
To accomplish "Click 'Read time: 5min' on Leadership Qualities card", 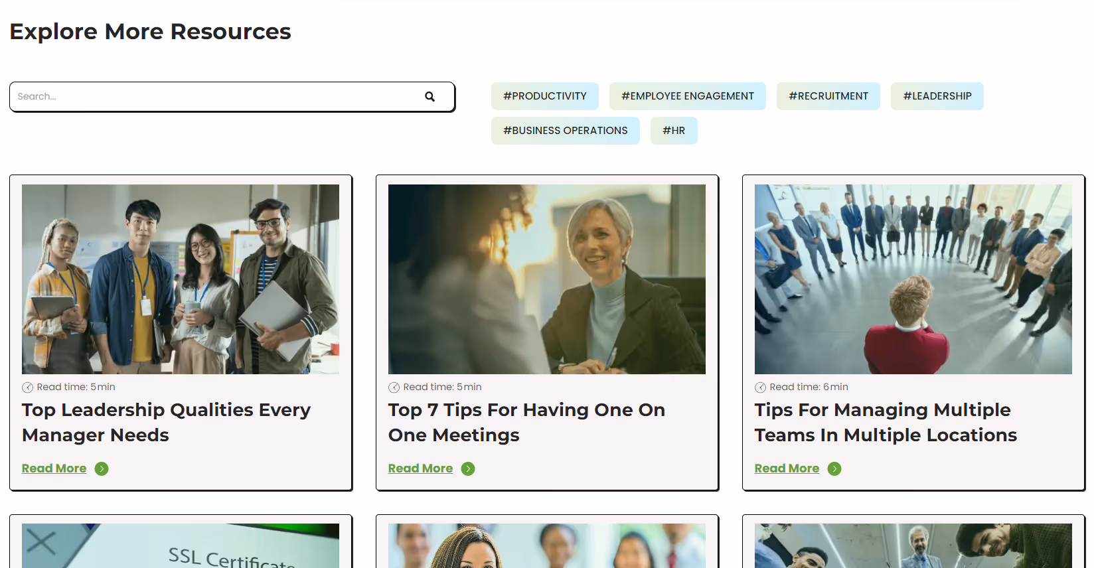I will [76, 388].
